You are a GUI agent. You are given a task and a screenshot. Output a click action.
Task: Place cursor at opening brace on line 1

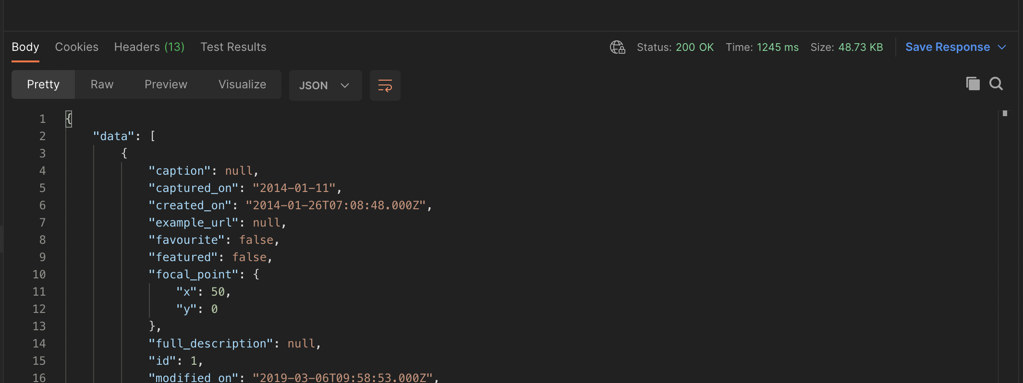tap(69, 119)
